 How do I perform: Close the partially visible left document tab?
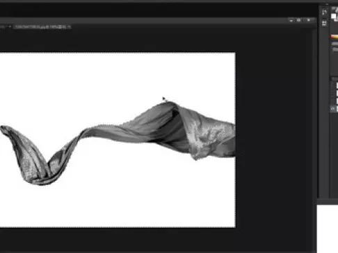click(x=10, y=27)
